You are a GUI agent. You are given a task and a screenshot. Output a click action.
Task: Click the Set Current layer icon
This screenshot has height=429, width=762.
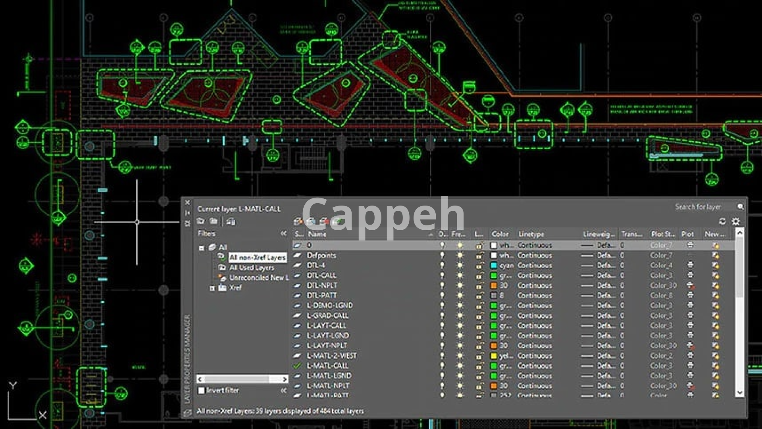click(337, 221)
